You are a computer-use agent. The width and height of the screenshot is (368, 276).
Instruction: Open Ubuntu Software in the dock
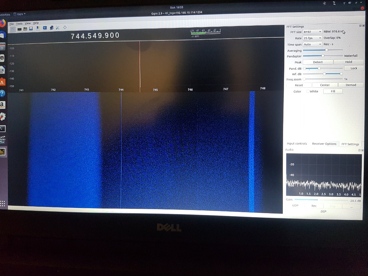coord(2,82)
